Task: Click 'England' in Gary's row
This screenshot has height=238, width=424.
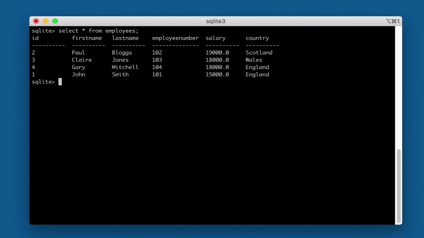Action: coord(257,67)
